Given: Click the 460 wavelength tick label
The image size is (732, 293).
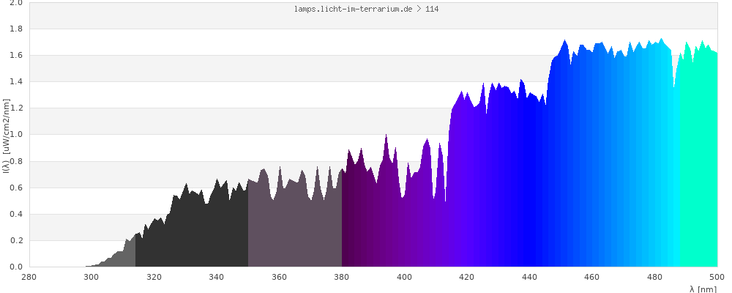Looking at the screenshot, I should click(x=592, y=277).
